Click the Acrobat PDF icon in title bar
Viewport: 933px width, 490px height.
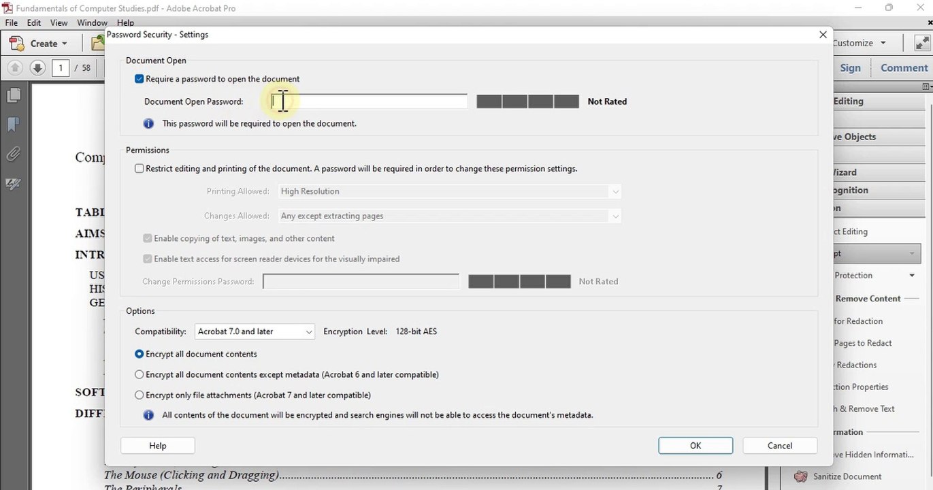click(x=7, y=8)
